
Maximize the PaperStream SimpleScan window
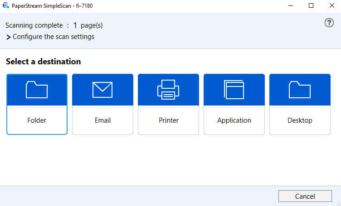tap(311, 5)
